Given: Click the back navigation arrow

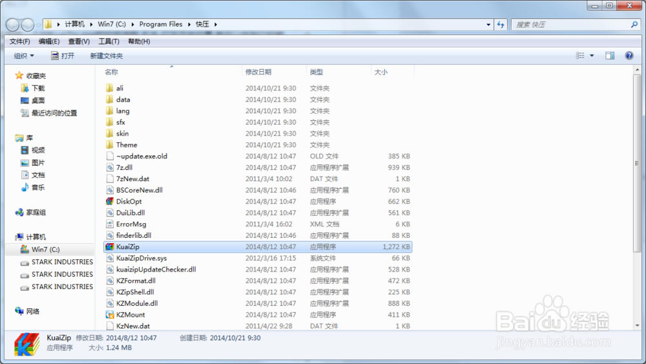Looking at the screenshot, I should click(13, 25).
